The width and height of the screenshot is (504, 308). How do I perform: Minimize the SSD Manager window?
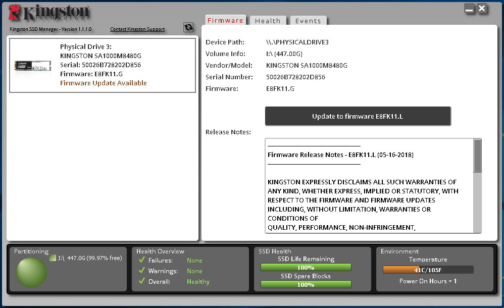tap(469, 9)
